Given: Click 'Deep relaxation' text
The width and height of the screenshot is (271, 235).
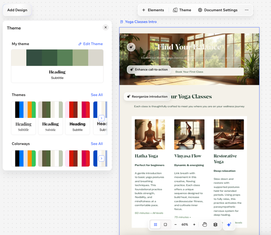Looking at the screenshot, I should 224,171.
